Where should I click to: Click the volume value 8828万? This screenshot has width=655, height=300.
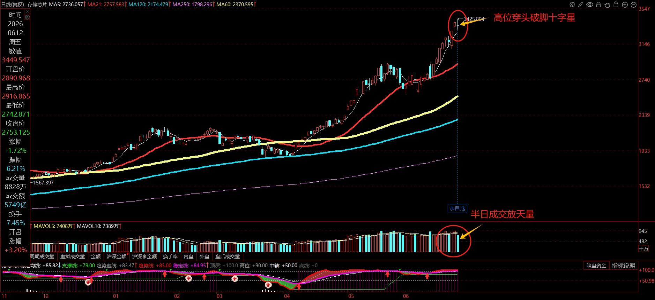[x=15, y=187]
